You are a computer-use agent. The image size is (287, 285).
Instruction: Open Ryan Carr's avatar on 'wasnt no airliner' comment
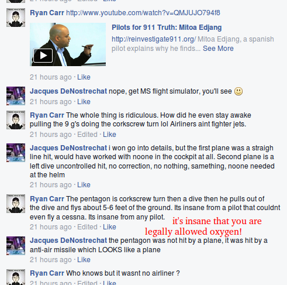click(16, 277)
